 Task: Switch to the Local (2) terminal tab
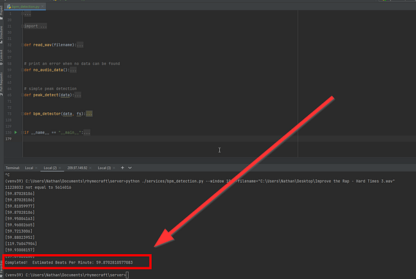click(50, 168)
